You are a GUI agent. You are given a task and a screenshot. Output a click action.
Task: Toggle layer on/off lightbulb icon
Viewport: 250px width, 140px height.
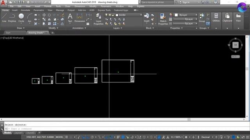(106, 15)
